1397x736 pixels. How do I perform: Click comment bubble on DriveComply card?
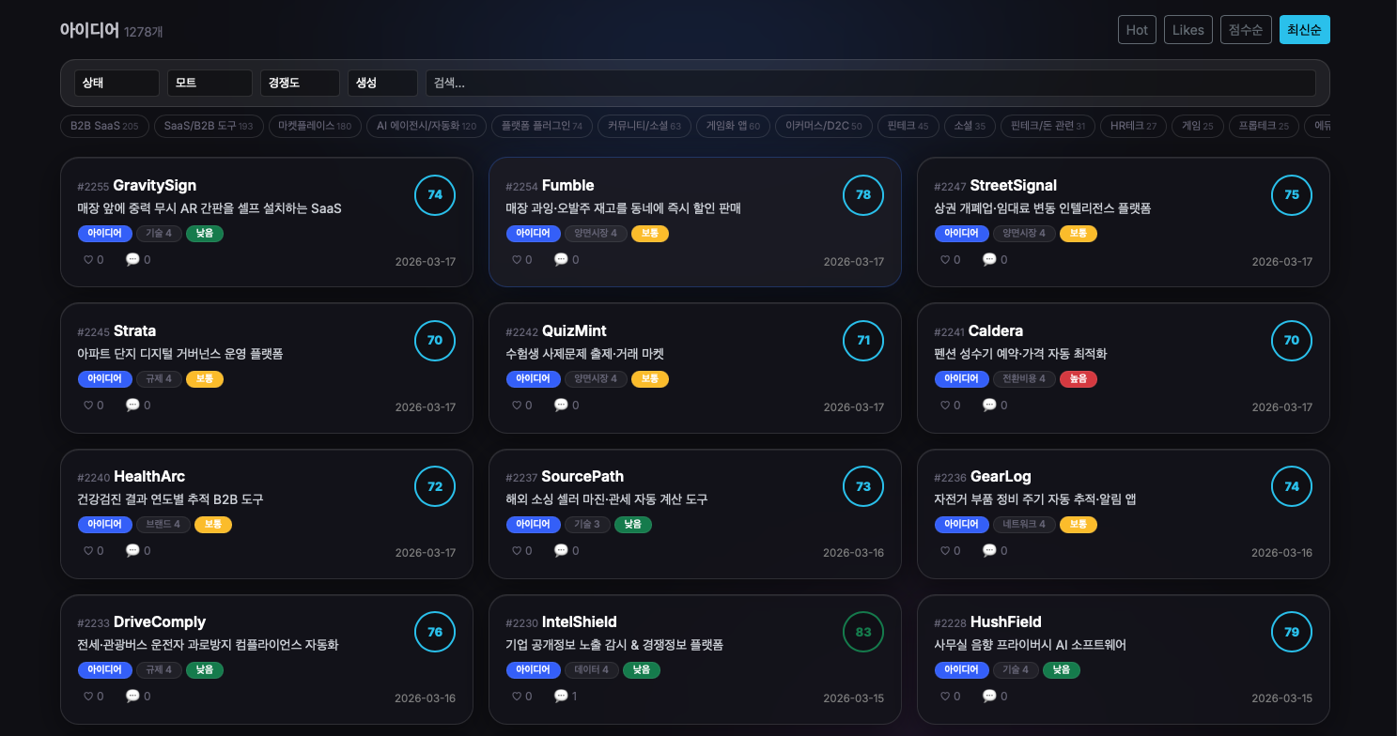pyautogui.click(x=132, y=697)
